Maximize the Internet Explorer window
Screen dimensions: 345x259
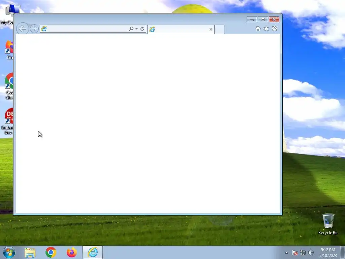pyautogui.click(x=263, y=20)
